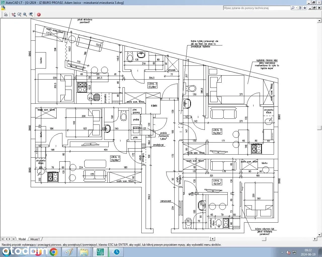Image resolution: width=322 pixels, height=257 pixels.
Task: Go to the previous layout tab arrow
Action: tap(7, 239)
